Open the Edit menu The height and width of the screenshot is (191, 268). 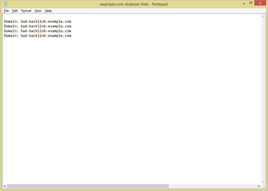(x=15, y=11)
